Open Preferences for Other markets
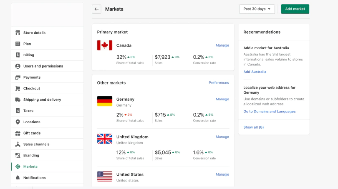Image resolution: width=338 pixels, height=189 pixels. click(x=219, y=83)
